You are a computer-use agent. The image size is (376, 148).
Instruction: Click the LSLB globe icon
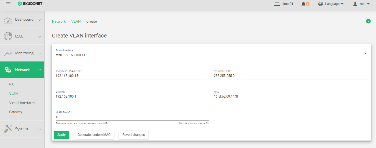8,36
